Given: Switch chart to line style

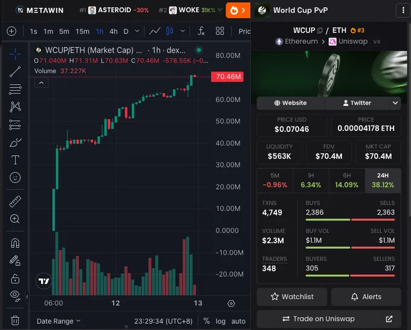Looking at the screenshot, I should pyautogui.click(x=155, y=31).
